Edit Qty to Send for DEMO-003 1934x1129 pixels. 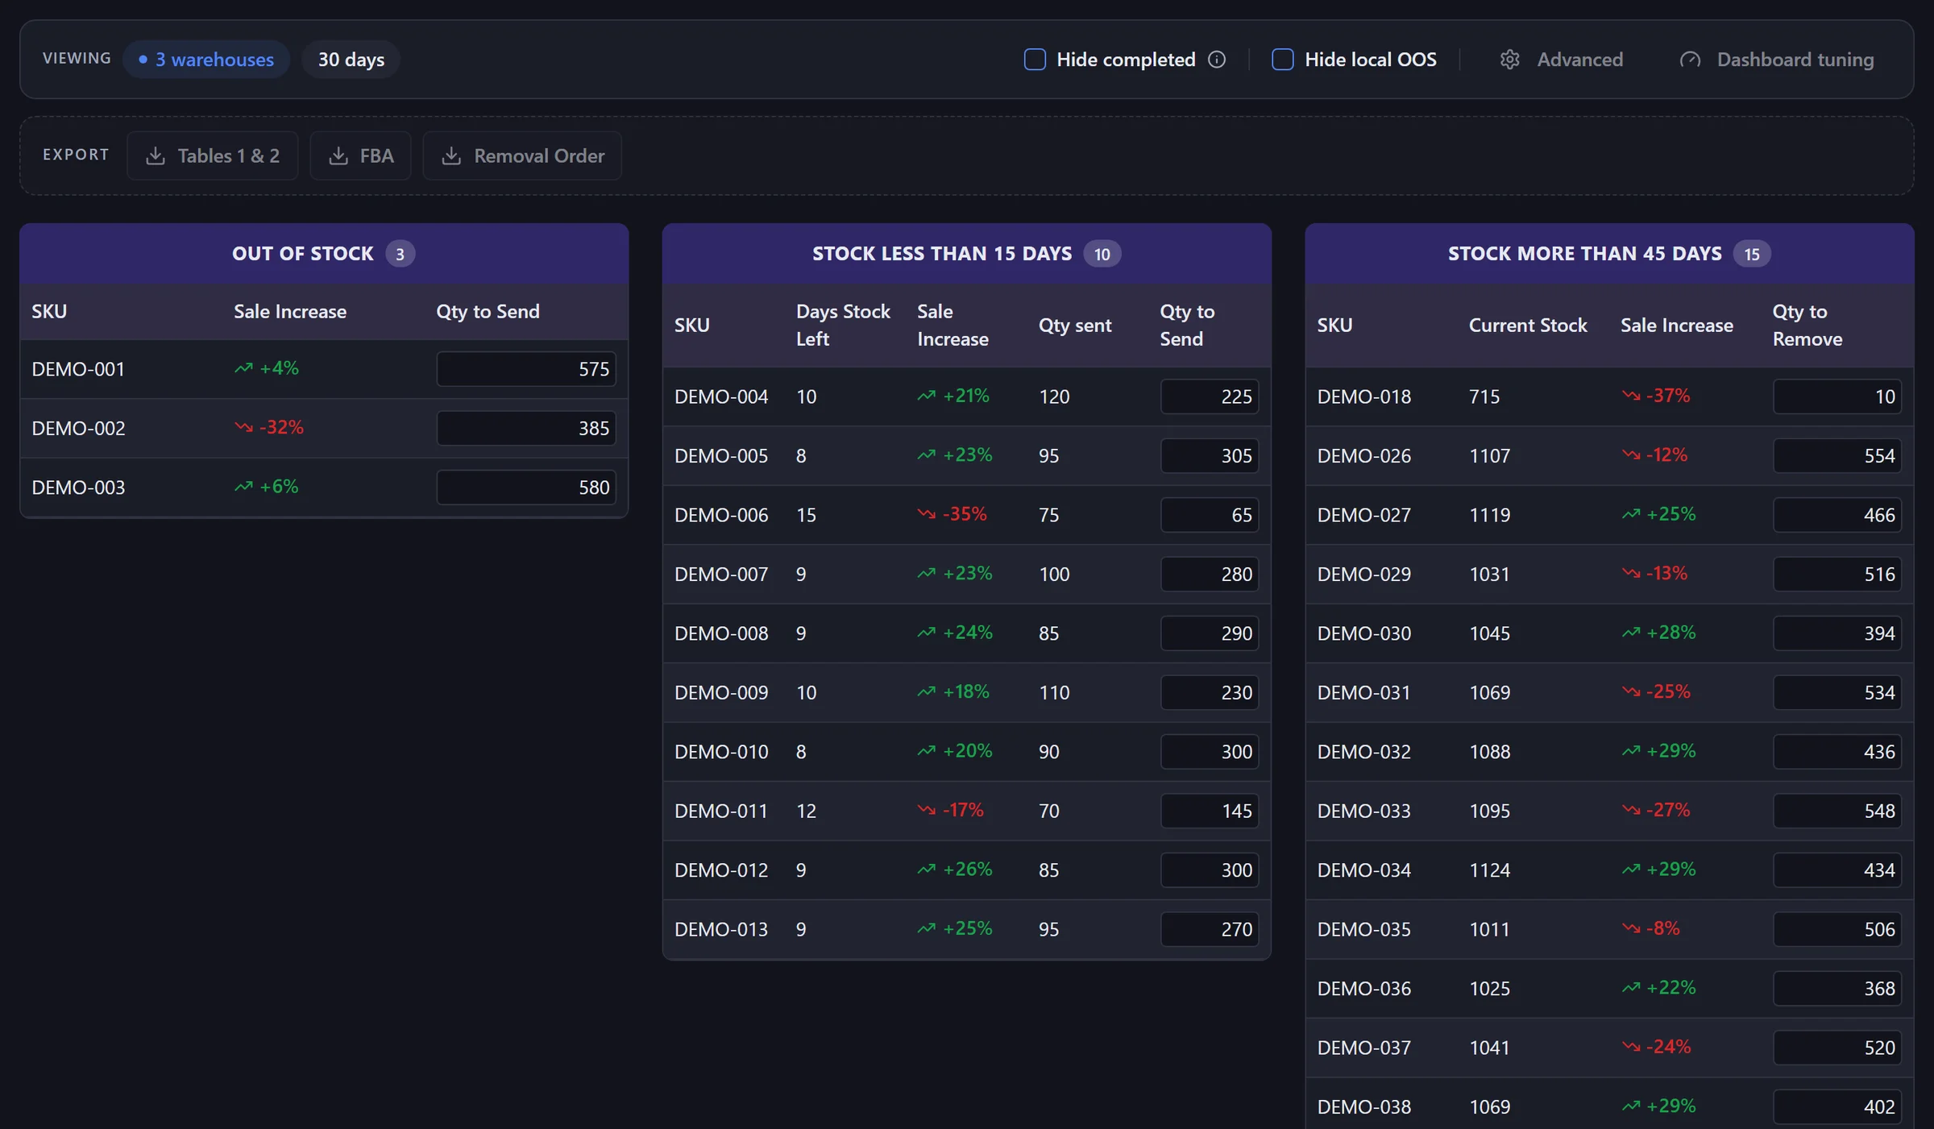(x=526, y=488)
